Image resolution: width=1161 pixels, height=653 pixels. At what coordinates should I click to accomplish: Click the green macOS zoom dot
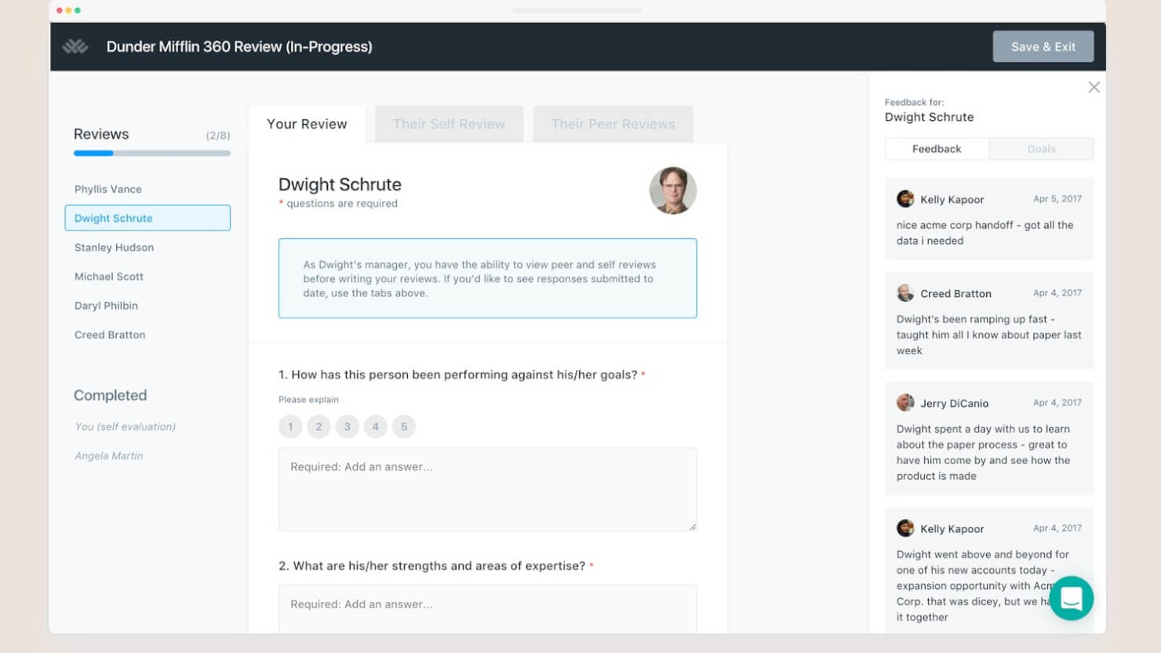coord(78,10)
